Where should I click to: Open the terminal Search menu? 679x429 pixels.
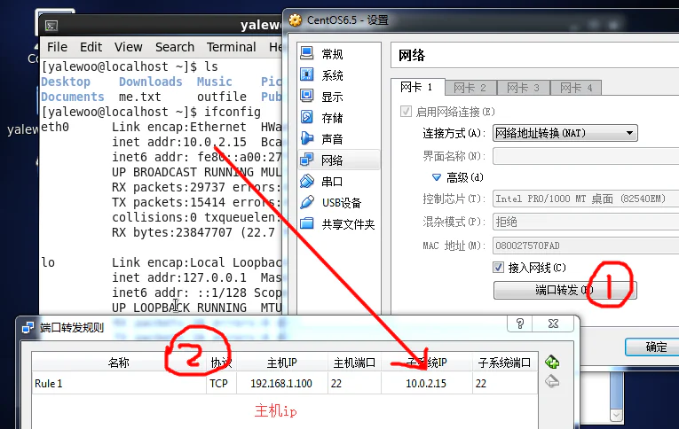pyautogui.click(x=175, y=47)
